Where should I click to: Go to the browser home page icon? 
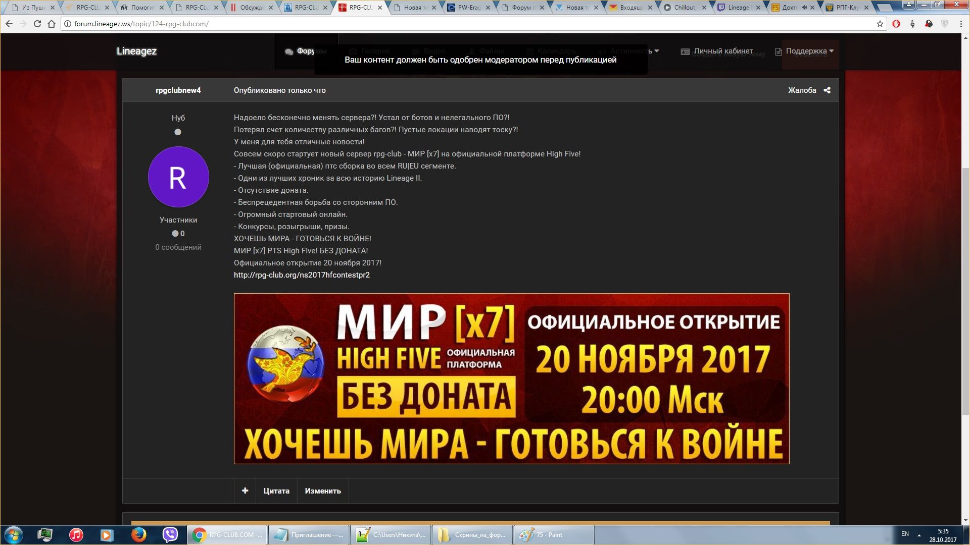(51, 24)
